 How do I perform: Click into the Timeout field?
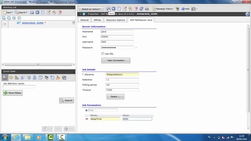point(122,90)
